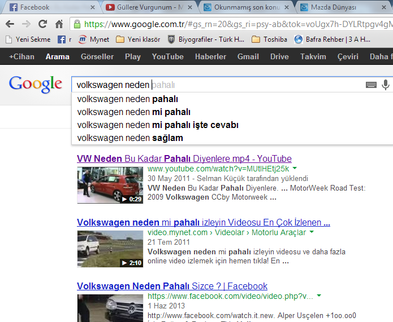Click the 'Motorlu Araçlar' breadcrumb
Image resolution: width=393 pixels, height=322 pixels.
click(x=279, y=232)
